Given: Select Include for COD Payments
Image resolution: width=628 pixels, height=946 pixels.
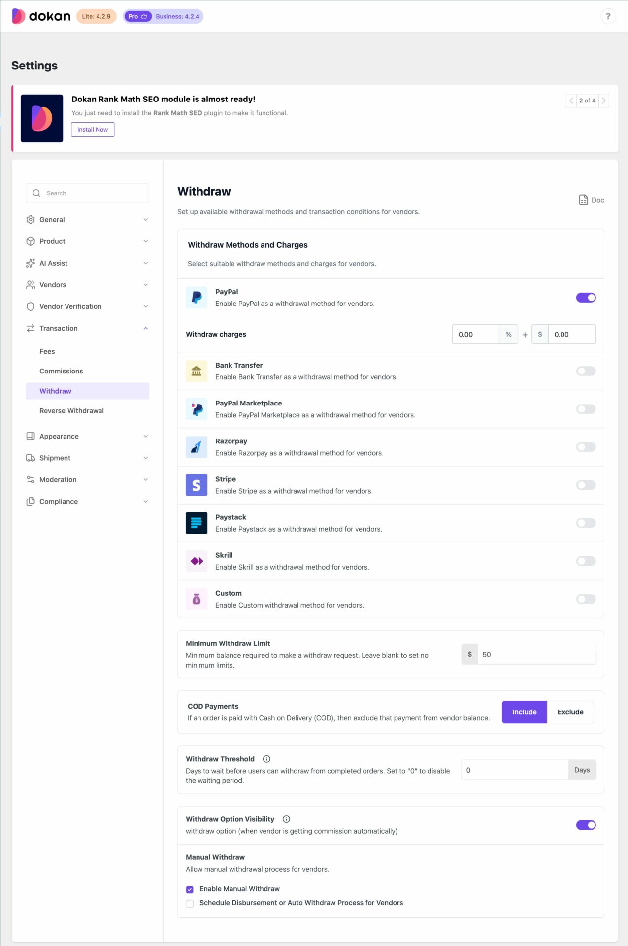Looking at the screenshot, I should [524, 712].
